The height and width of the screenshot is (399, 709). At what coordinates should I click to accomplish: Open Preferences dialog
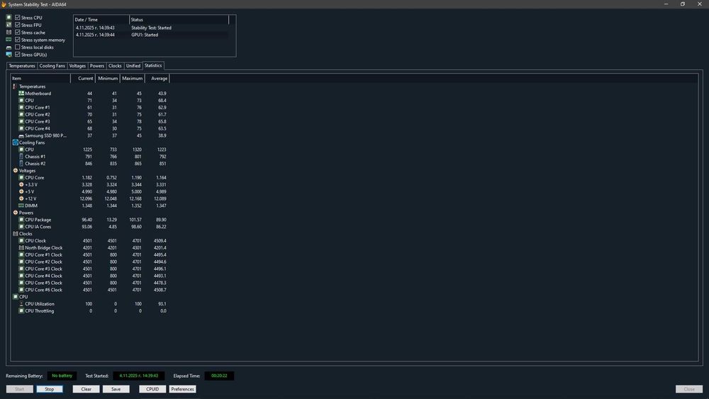[182, 389]
